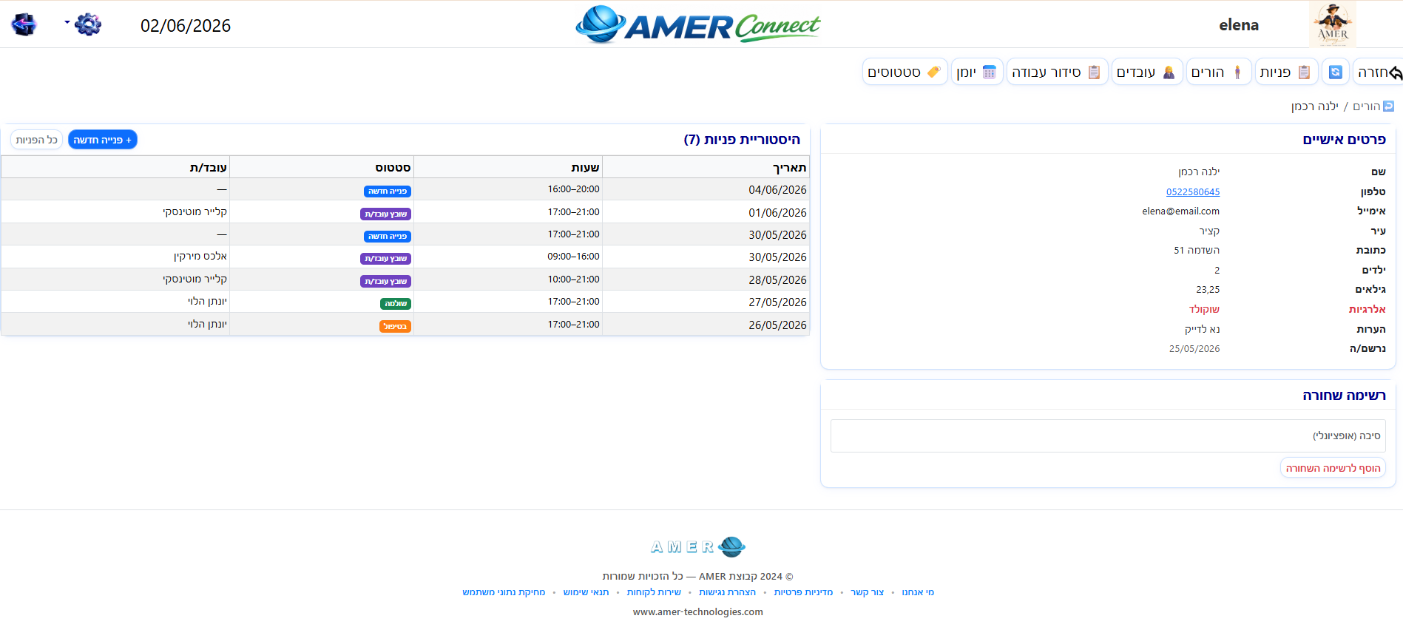
Task: Open the מדיניות פרטיות footer link
Action: pos(803,592)
